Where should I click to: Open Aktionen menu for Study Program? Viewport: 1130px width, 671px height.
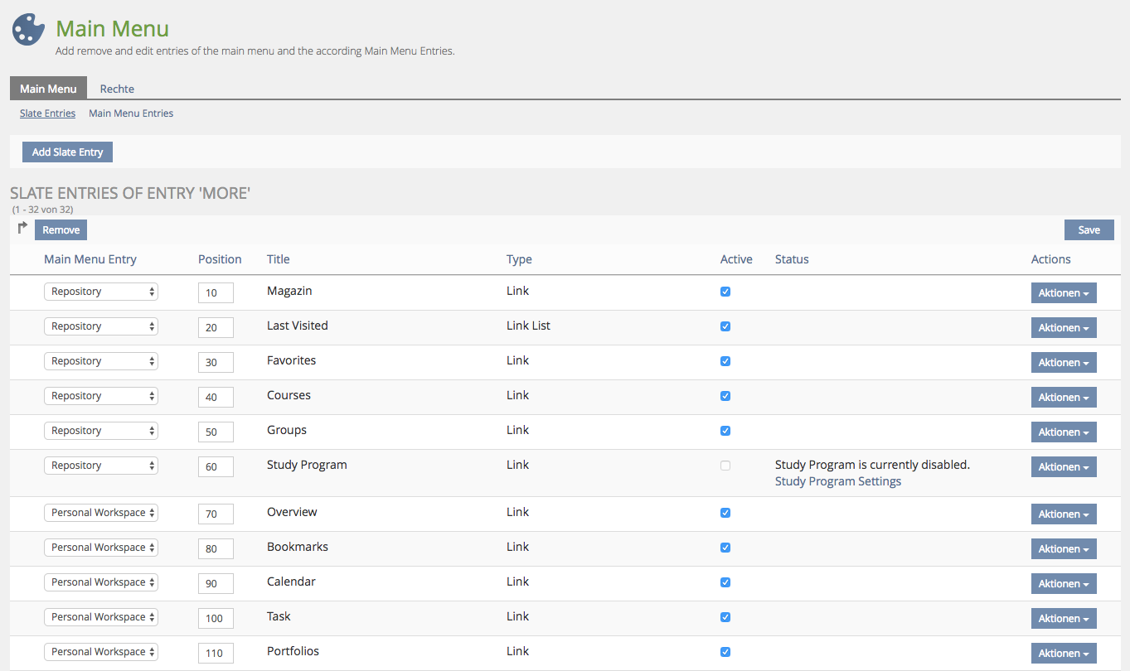click(x=1063, y=467)
